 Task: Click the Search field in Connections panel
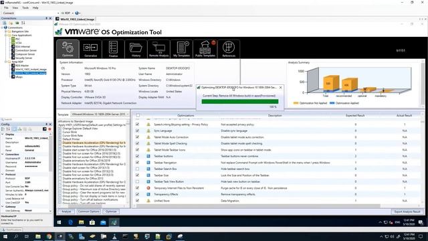(x=26, y=119)
